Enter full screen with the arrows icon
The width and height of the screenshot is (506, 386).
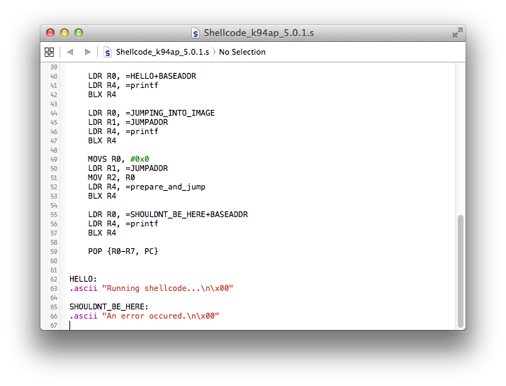point(457,33)
